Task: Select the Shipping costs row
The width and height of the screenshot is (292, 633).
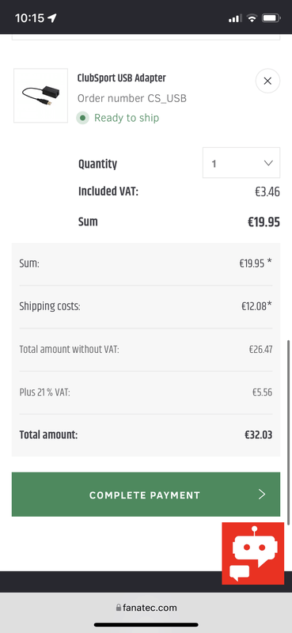Action: 146,306
